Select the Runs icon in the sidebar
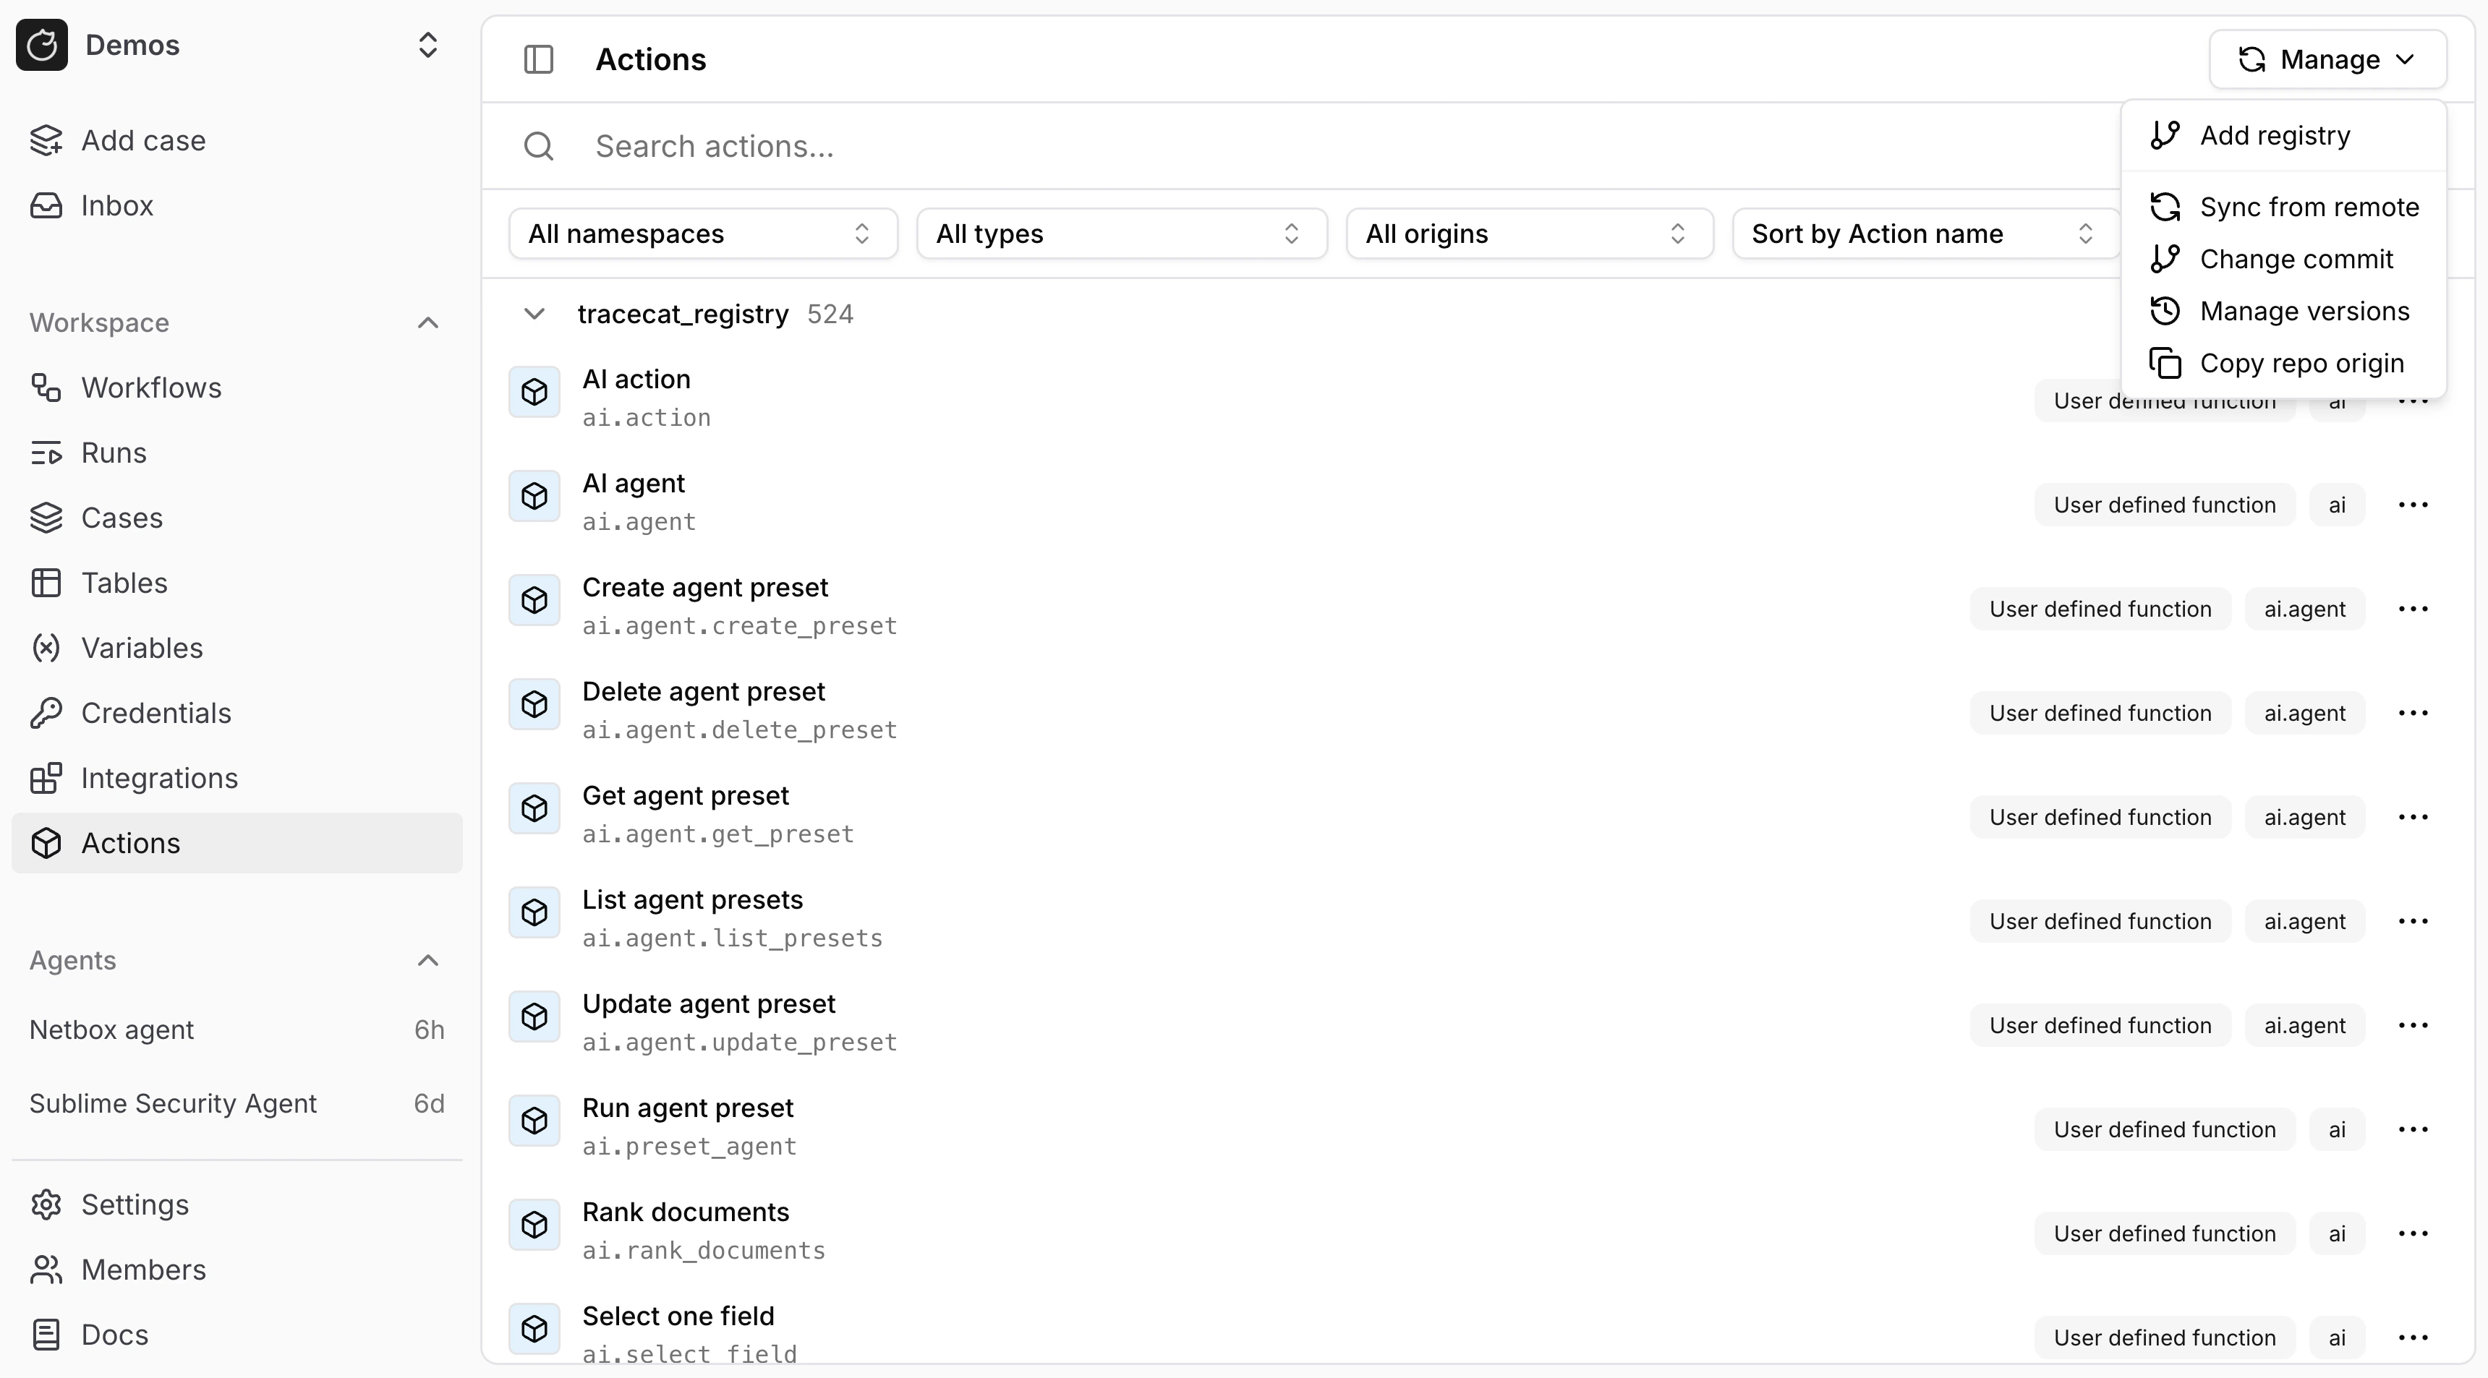This screenshot has width=2488, height=1378. (x=46, y=452)
